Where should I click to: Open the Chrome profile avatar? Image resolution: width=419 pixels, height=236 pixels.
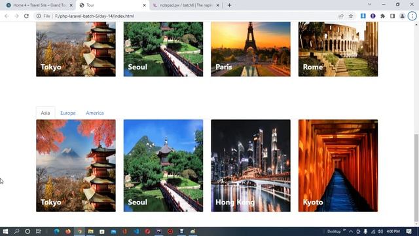coord(402,16)
